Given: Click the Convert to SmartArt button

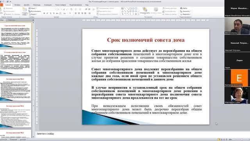Looking at the screenshot, I should tap(107, 14).
